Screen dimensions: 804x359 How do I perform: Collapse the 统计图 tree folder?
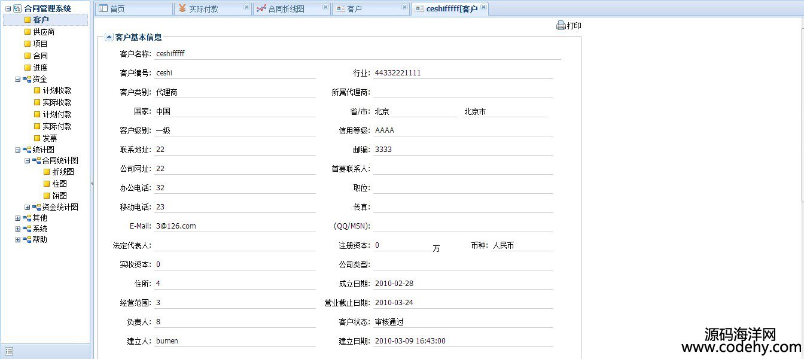click(17, 150)
